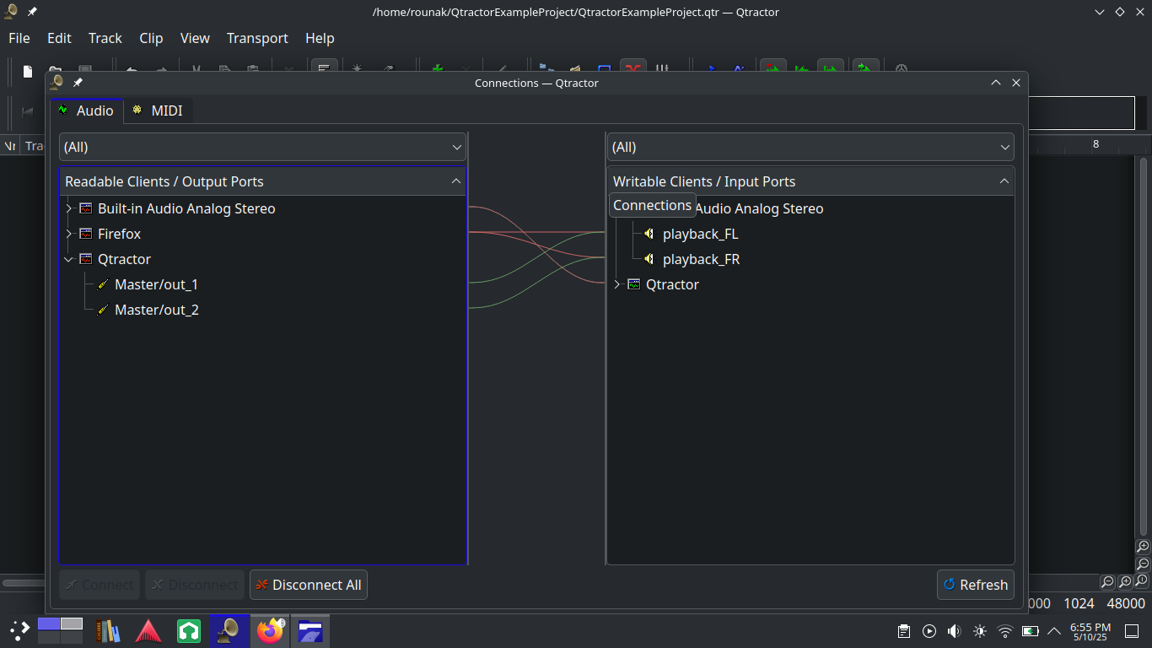Click the horizontal zoom-in magnifier icon
The width and height of the screenshot is (1152, 648).
click(1125, 582)
